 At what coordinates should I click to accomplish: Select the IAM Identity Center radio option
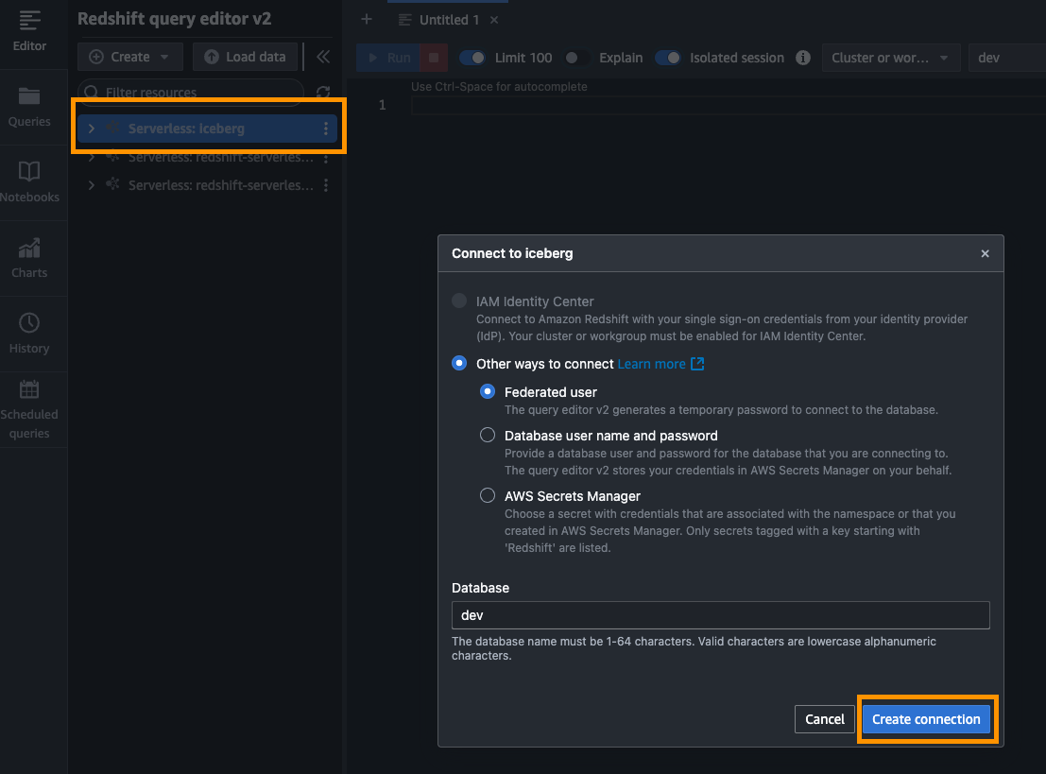click(459, 301)
